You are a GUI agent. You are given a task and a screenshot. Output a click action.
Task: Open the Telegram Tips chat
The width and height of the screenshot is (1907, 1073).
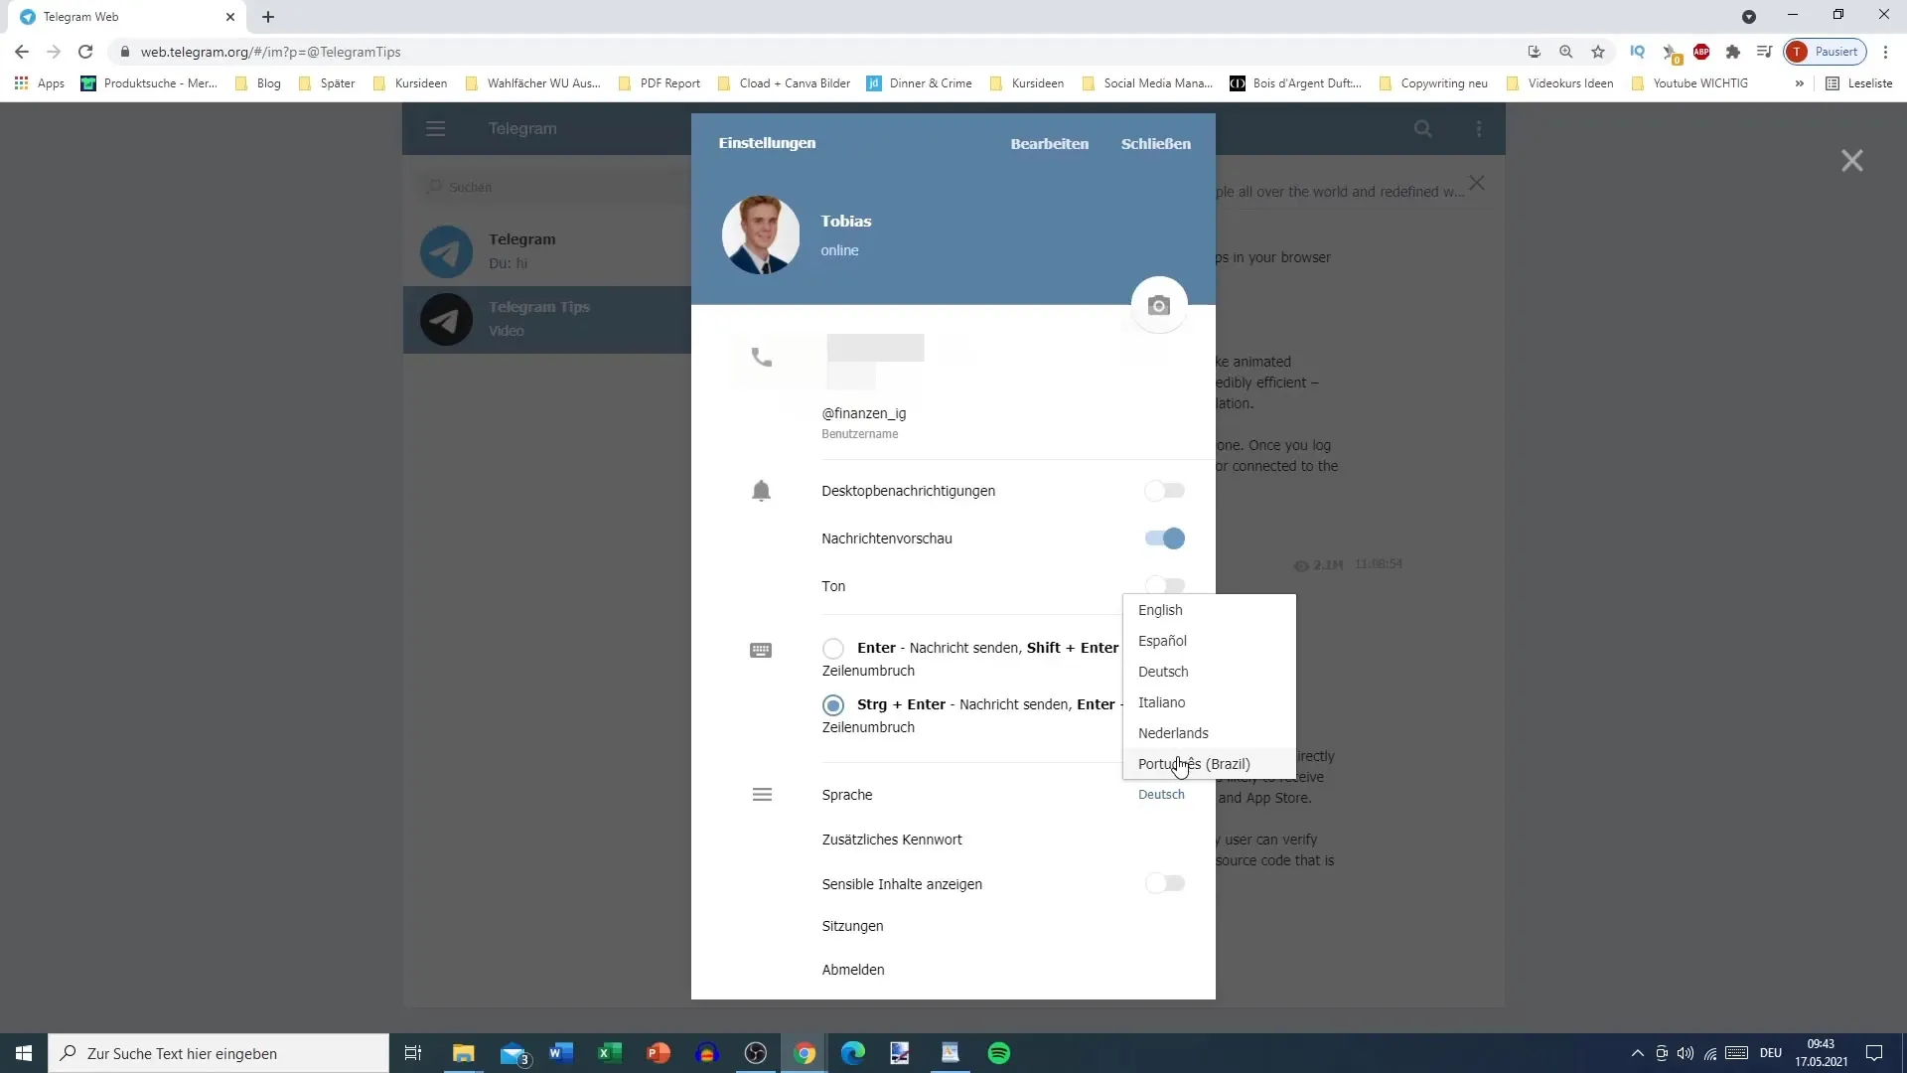click(547, 320)
